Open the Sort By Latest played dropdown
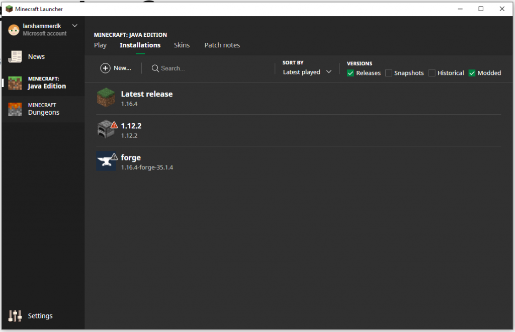 [x=307, y=72]
